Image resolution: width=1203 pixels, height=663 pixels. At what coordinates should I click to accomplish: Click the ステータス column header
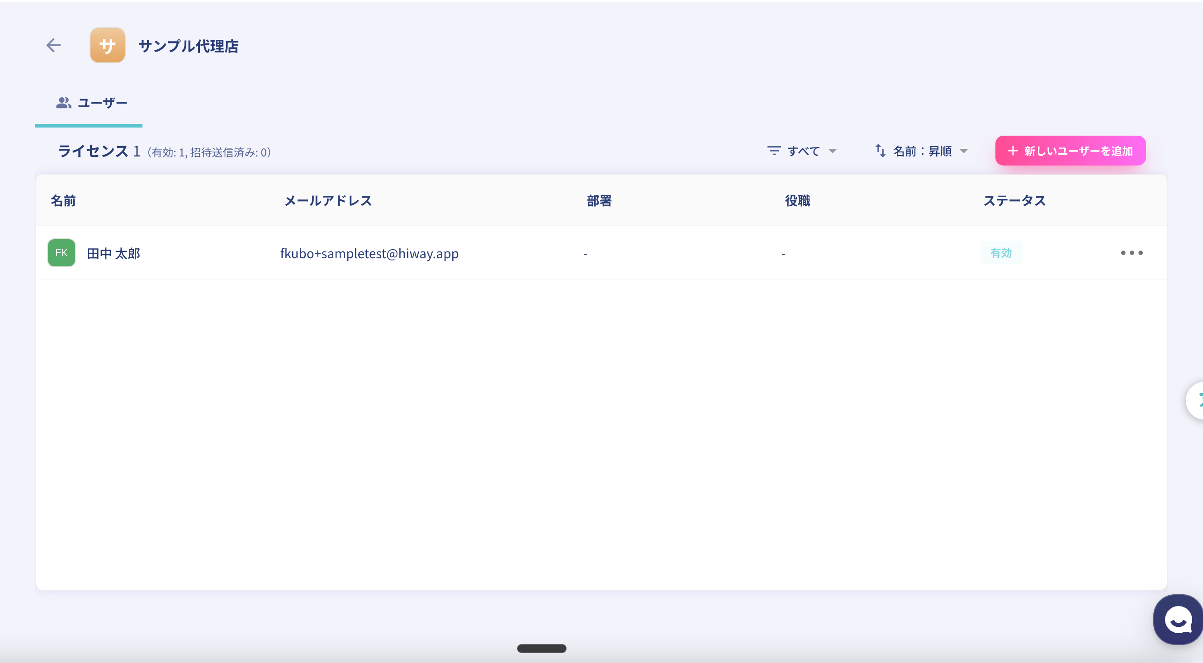[1014, 201]
